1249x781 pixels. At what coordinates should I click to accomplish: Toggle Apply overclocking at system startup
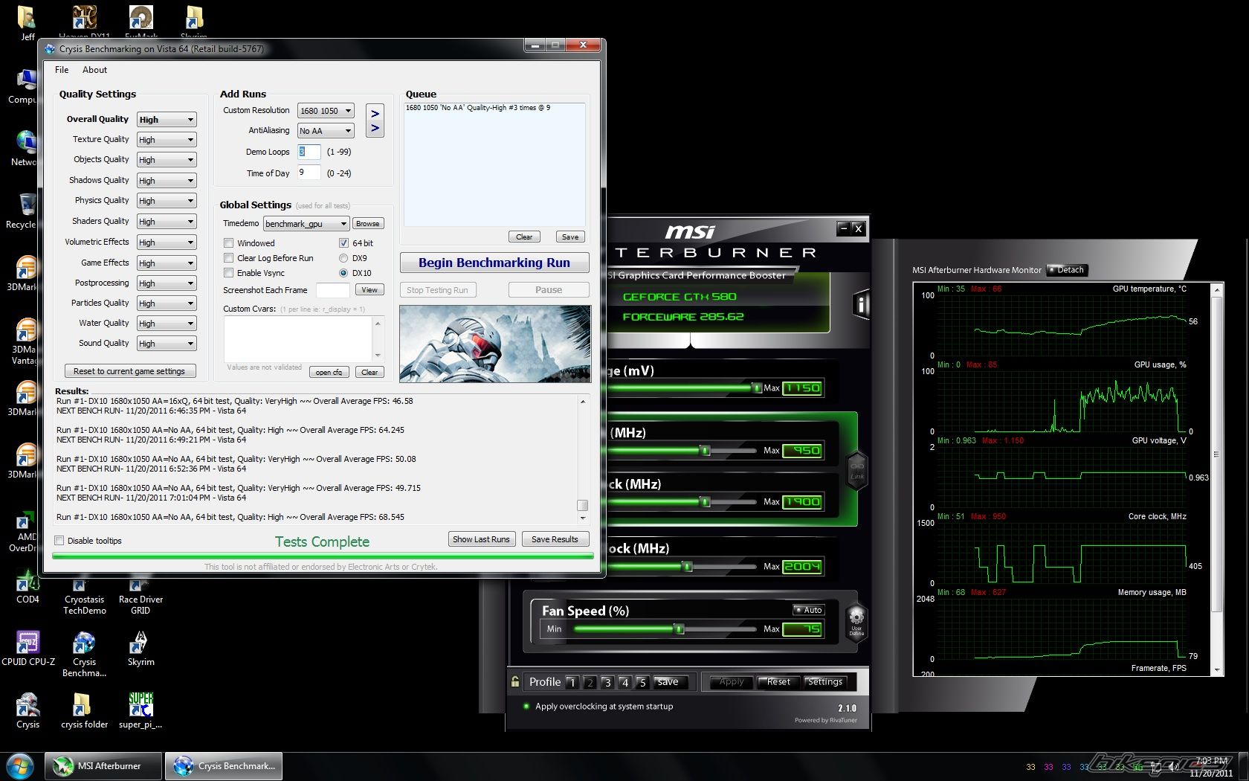526,707
